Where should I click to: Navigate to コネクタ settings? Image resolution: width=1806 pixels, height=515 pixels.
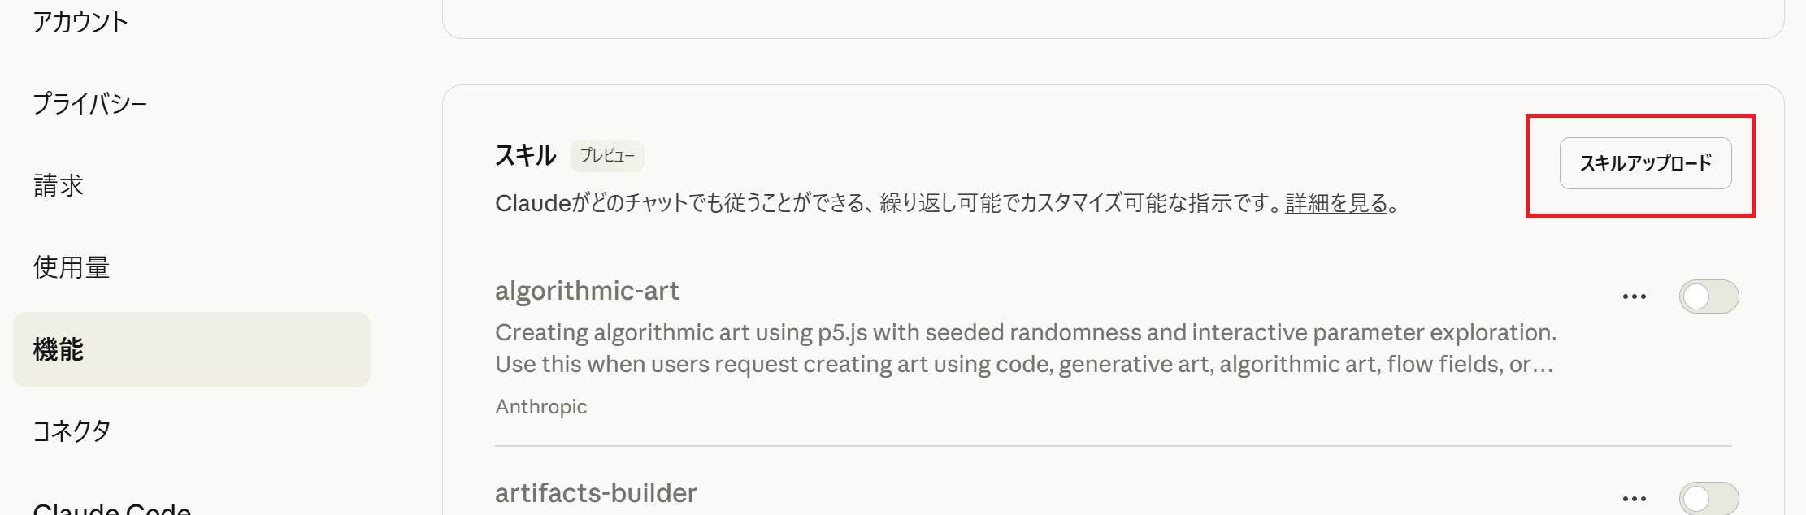coord(72,431)
